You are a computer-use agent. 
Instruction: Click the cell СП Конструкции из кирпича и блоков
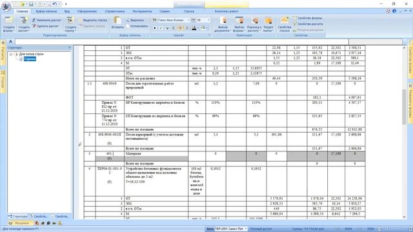(156, 121)
